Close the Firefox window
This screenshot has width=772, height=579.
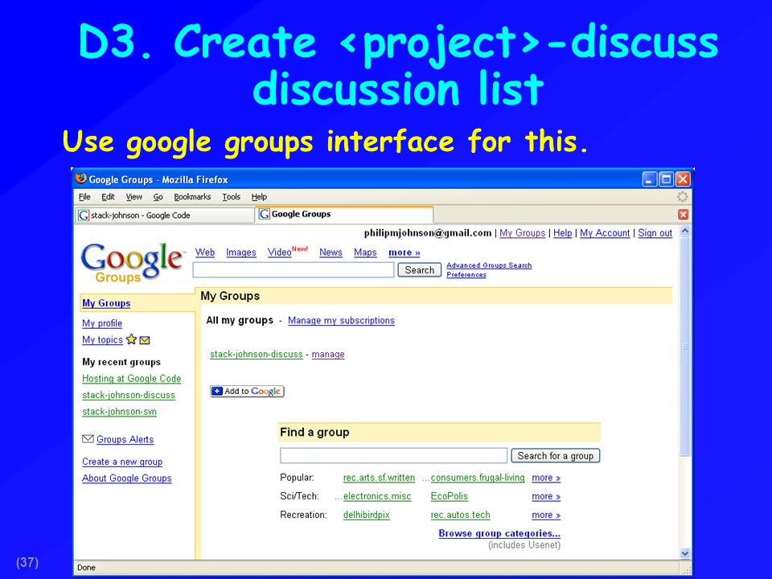[683, 179]
